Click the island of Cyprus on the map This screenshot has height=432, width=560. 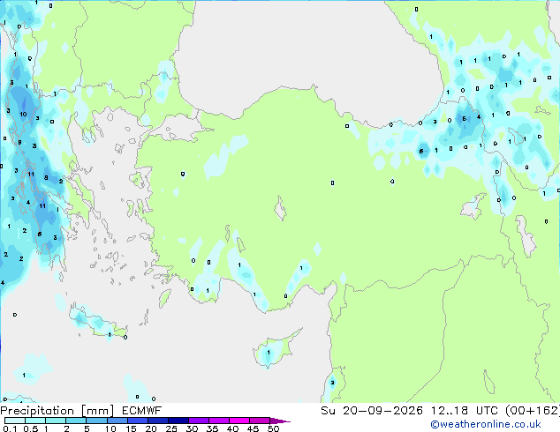[275, 347]
